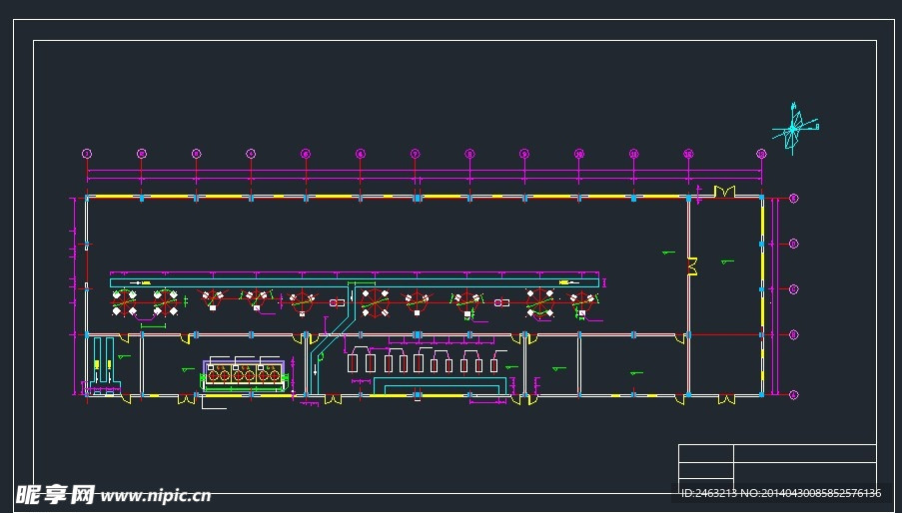Select the yellow door symbol on interior partition

click(x=691, y=264)
